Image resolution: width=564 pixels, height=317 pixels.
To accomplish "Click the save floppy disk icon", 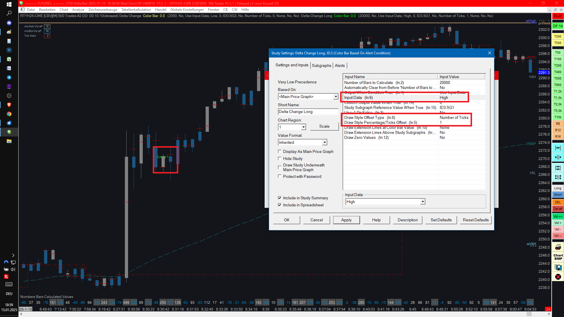I will (558, 267).
